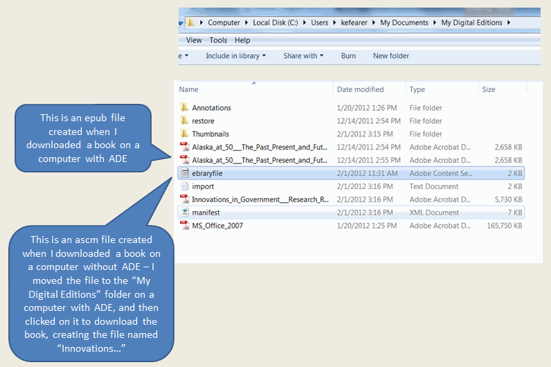Click the import text document icon
Screen dimensions: 551x367
point(184,186)
